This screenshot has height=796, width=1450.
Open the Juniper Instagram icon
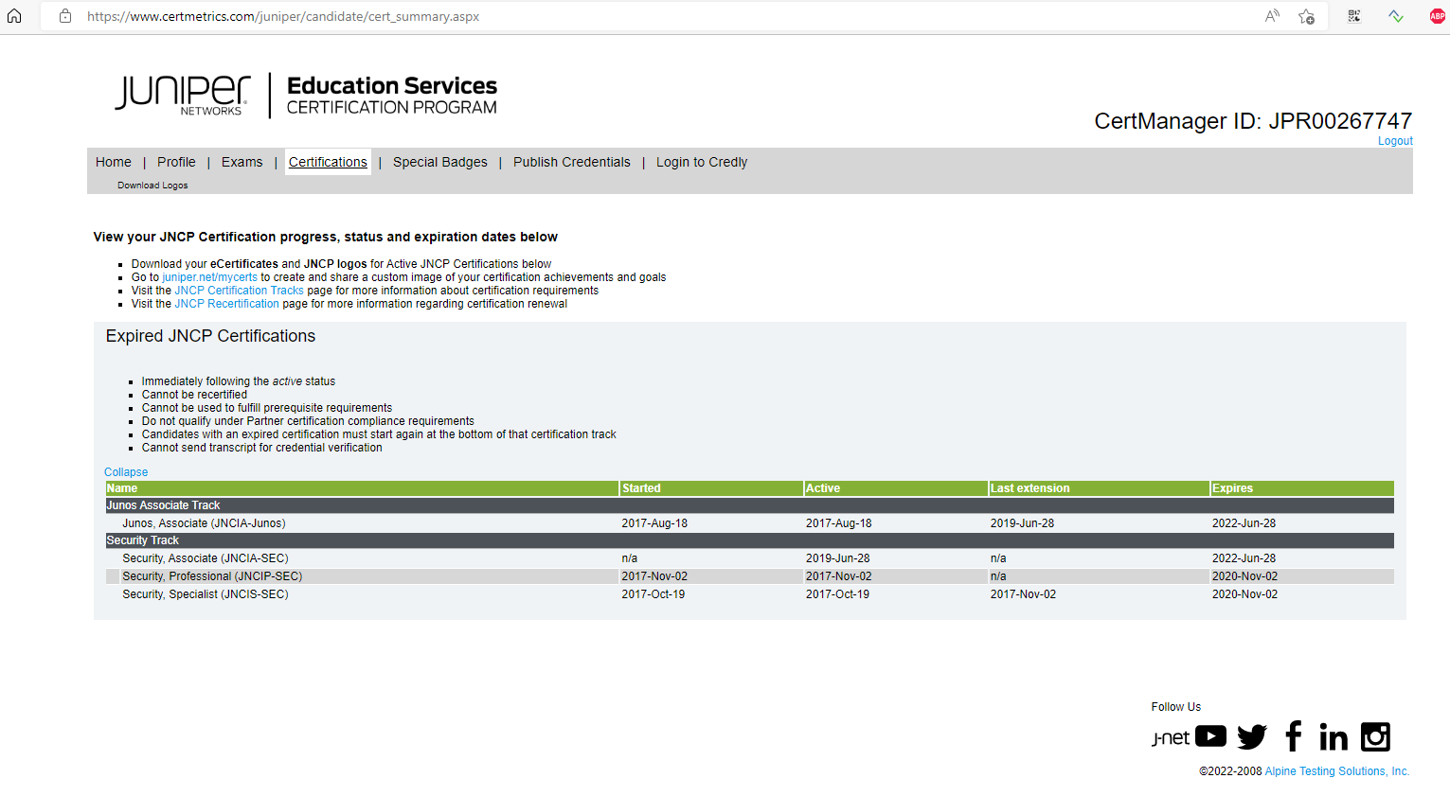pyautogui.click(x=1375, y=736)
